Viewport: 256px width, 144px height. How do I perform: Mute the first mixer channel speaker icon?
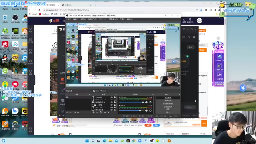(x=147, y=102)
